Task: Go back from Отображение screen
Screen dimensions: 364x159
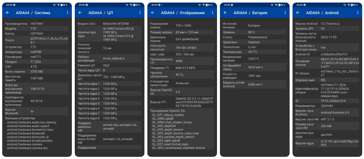Action: 152,13
